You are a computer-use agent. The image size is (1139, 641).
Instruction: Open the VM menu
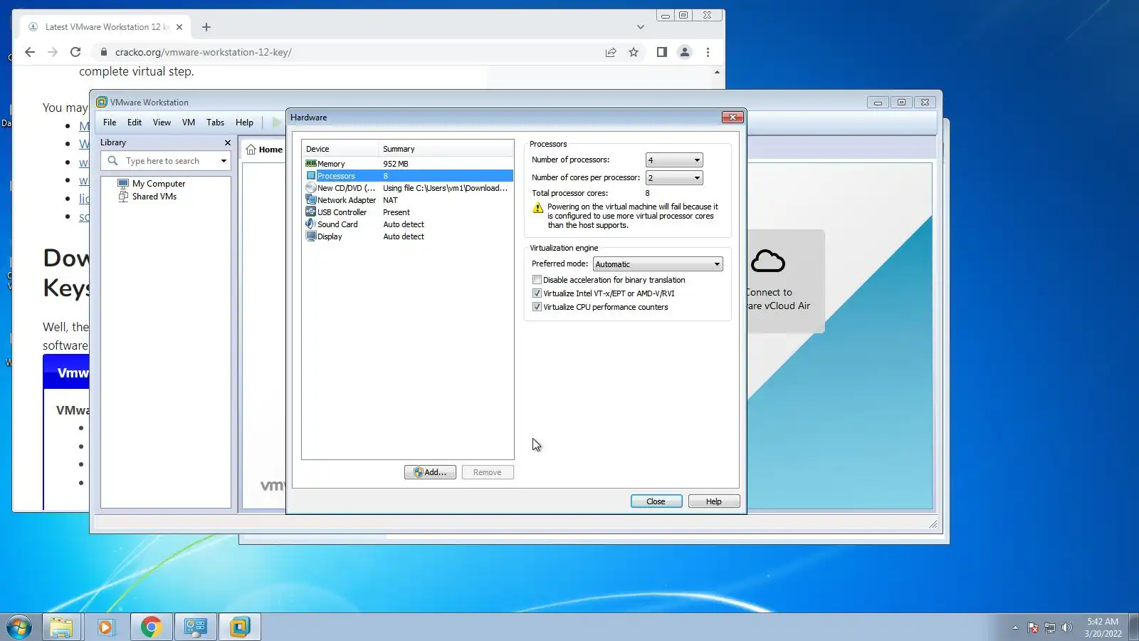(189, 123)
